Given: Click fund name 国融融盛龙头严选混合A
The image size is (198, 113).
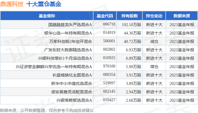Looking at the screenshot, I should pos(70,25).
